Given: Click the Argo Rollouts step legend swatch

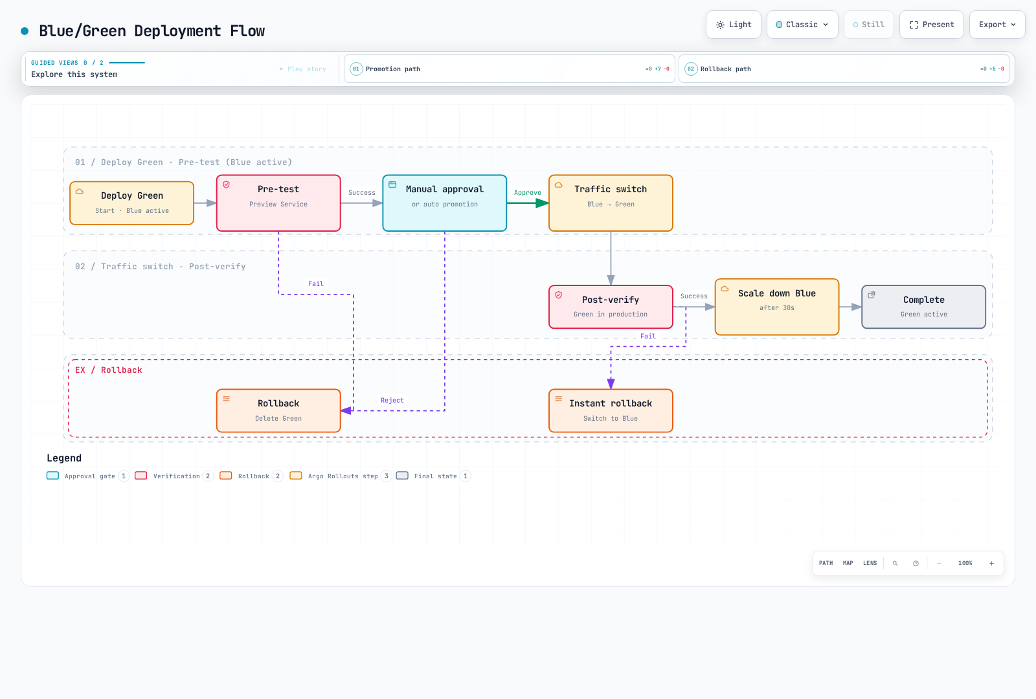Looking at the screenshot, I should [x=296, y=476].
